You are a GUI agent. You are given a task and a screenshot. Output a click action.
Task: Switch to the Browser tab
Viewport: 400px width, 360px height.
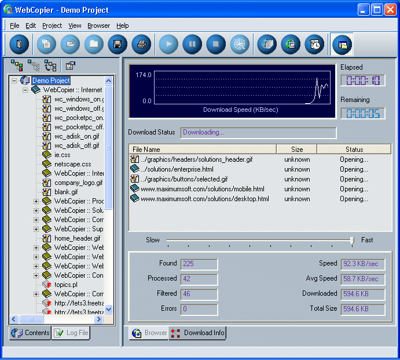click(149, 333)
